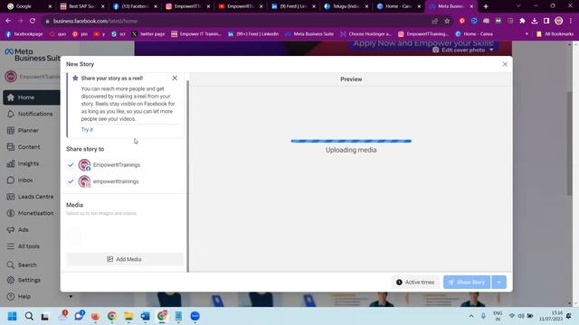This screenshot has height=325, width=579.
Task: Open a new browser tab
Action: click(x=486, y=6)
